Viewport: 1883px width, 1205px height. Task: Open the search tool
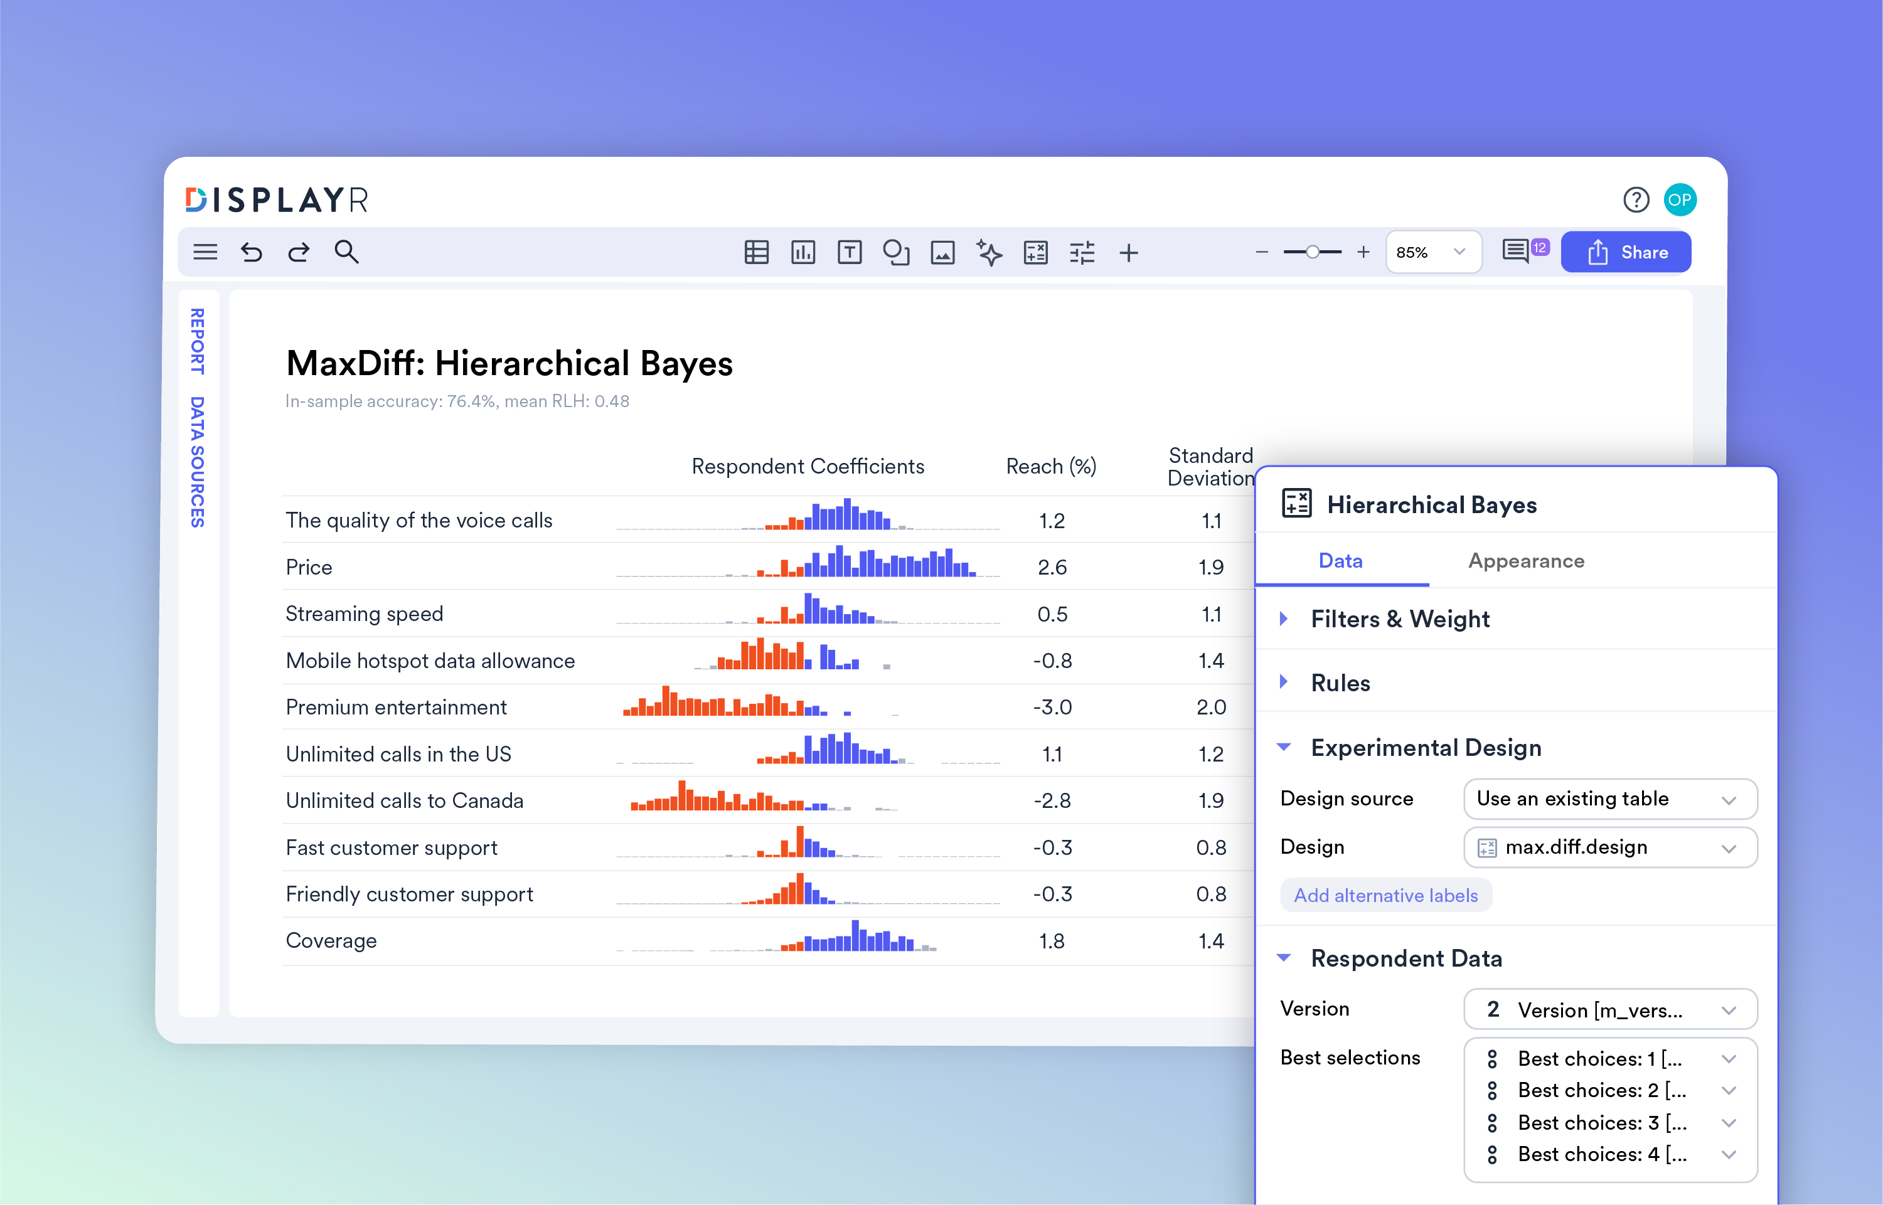point(347,252)
